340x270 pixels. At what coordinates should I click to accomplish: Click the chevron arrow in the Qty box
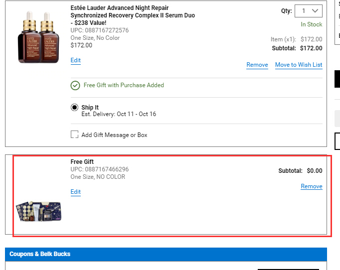(x=315, y=10)
